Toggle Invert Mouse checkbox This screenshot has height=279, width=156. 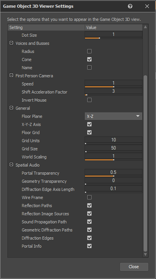pos(89,100)
